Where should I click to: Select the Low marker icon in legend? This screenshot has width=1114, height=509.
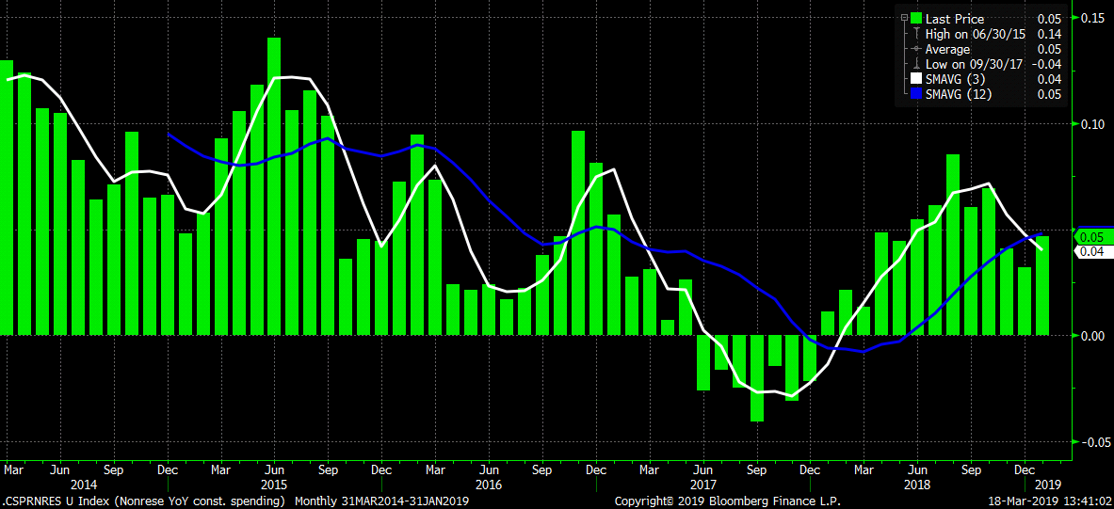(x=916, y=64)
